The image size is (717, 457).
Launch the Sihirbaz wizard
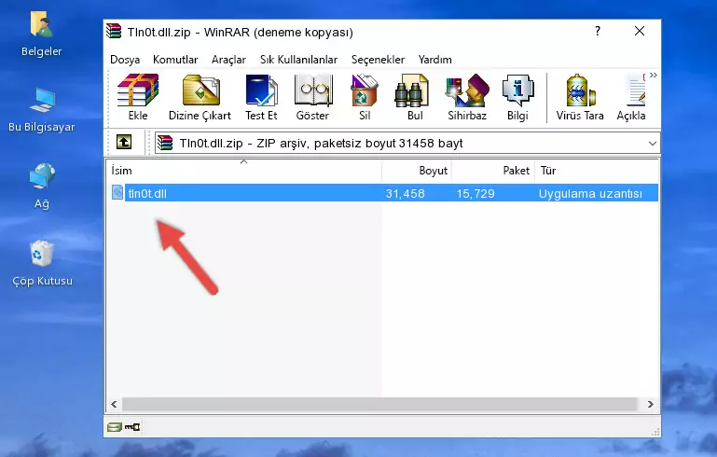(x=467, y=97)
